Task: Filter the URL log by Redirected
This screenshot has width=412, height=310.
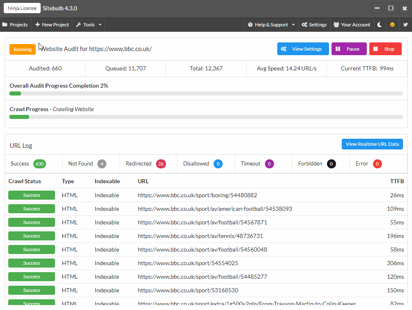Action: point(148,164)
